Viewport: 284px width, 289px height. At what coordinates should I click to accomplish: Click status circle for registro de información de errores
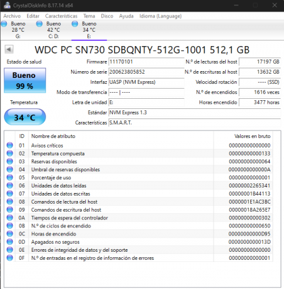pos(9,258)
